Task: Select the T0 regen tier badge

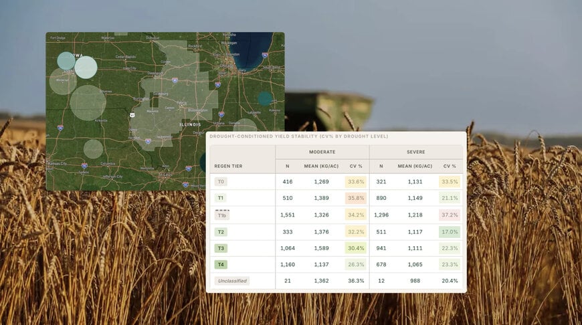Action: 221,181
